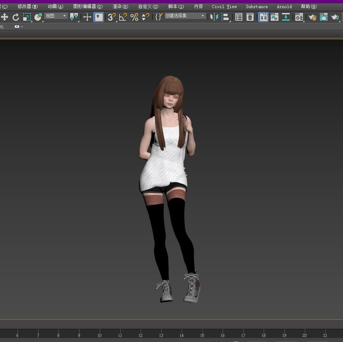The height and width of the screenshot is (342, 343).
Task: Toggle Angle Snap
Action: pos(123,17)
